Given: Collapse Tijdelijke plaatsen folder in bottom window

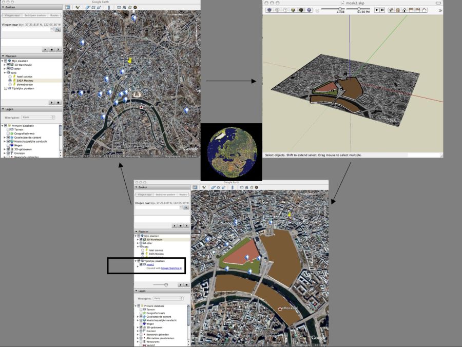Looking at the screenshot, I should click(136, 261).
